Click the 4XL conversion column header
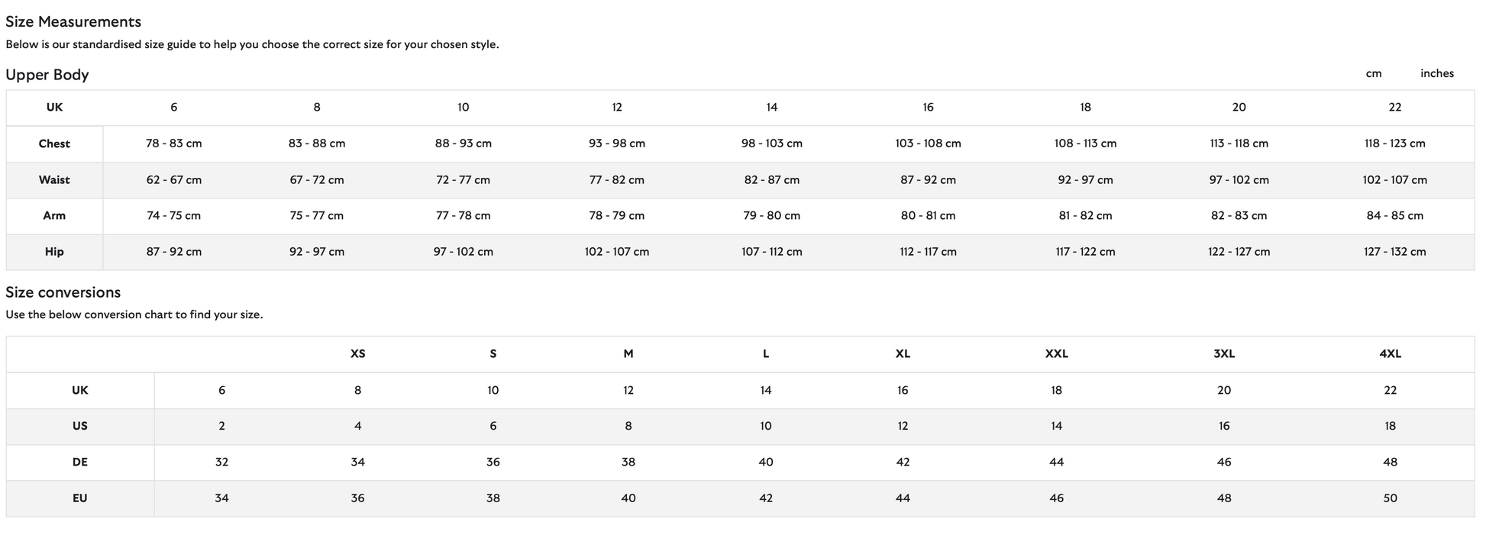Screen dimensions: 1486x535 (1390, 353)
